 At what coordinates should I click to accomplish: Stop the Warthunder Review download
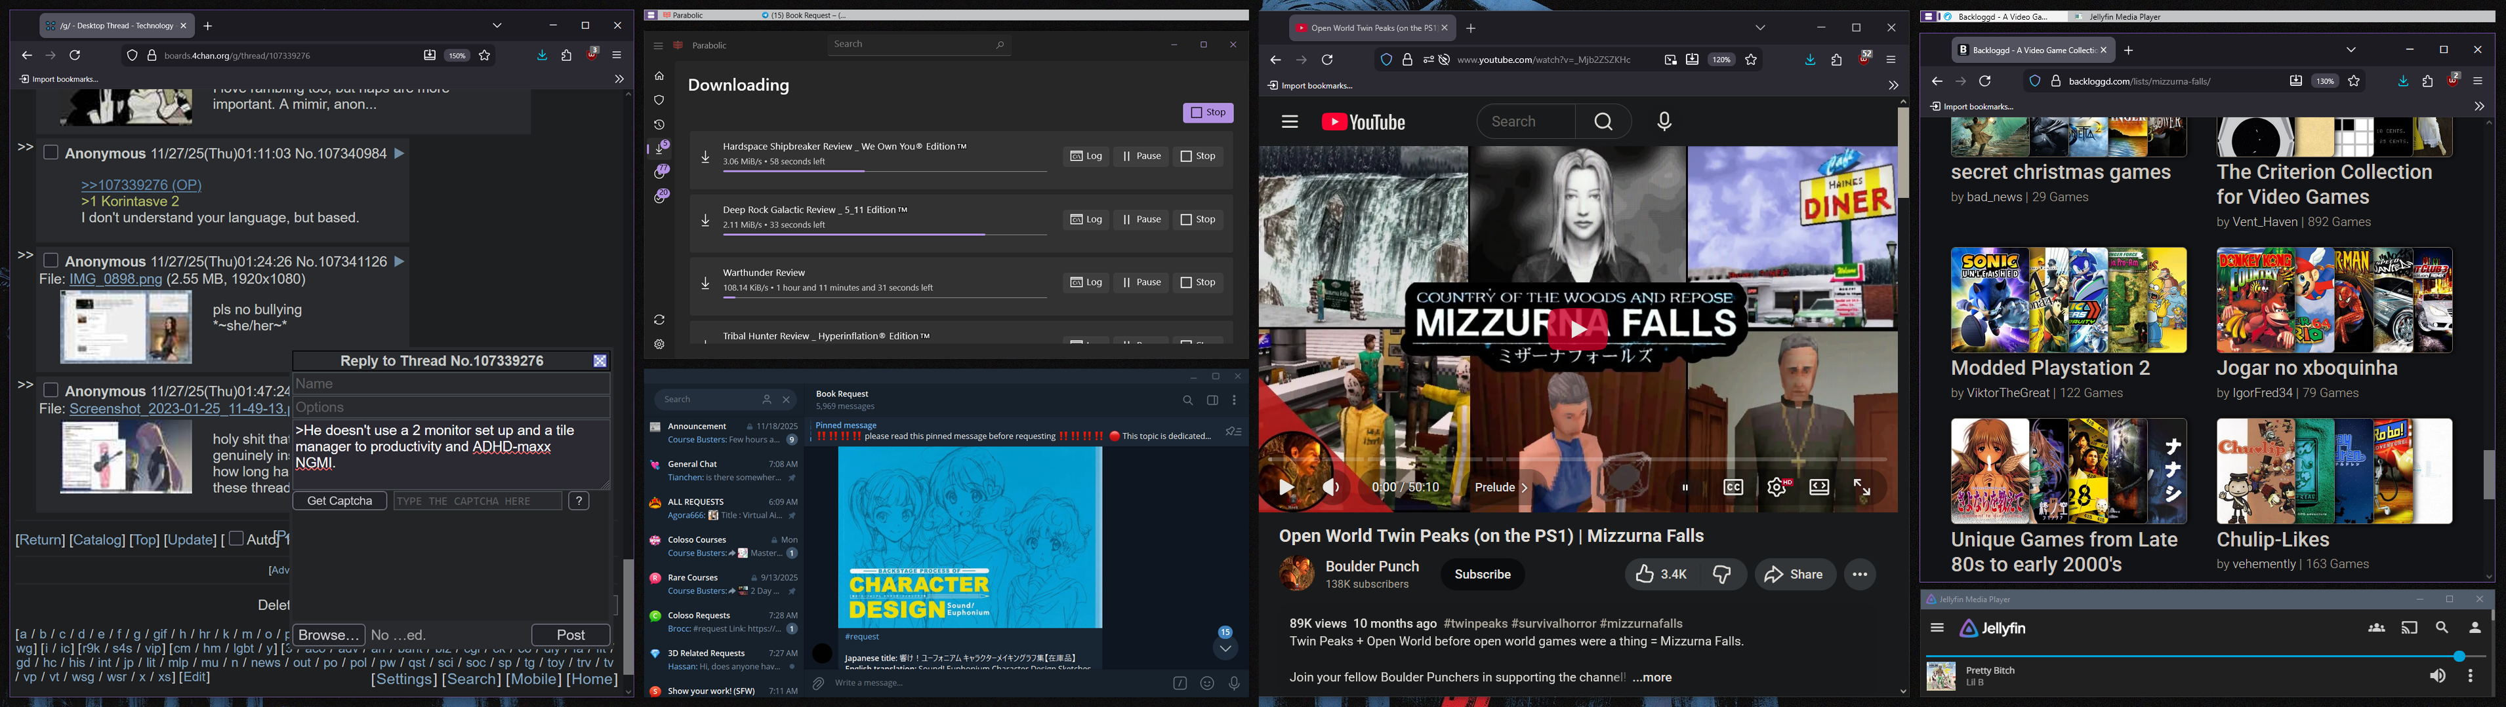(1199, 282)
